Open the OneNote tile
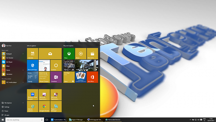This screenshot has height=122, width=216. [56, 77]
